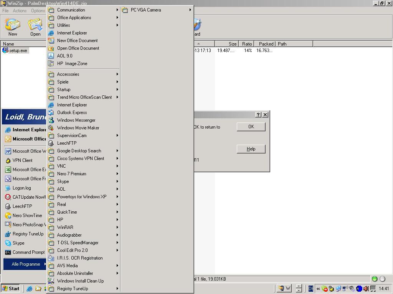Launch AOL 9.0 from the programs menu
This screenshot has width=393, height=294.
pos(83,56)
